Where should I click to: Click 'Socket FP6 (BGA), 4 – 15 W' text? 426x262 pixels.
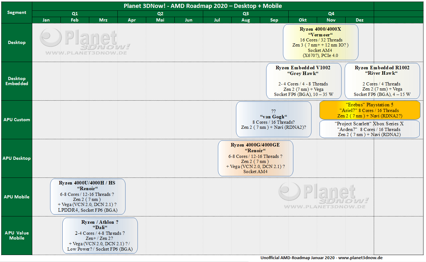(382, 94)
